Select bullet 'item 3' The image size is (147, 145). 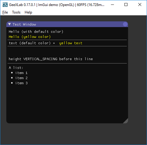pyautogui.click(x=19, y=83)
